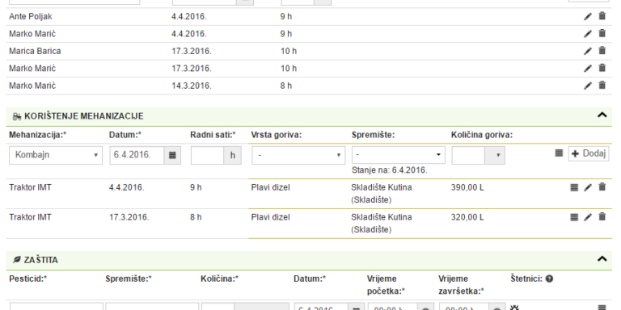621x310 pixels.
Task: Open Spremište dropdown in mehanizacija form
Action: click(399, 155)
